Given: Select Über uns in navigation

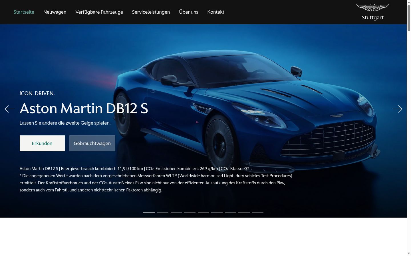Looking at the screenshot, I should [189, 12].
